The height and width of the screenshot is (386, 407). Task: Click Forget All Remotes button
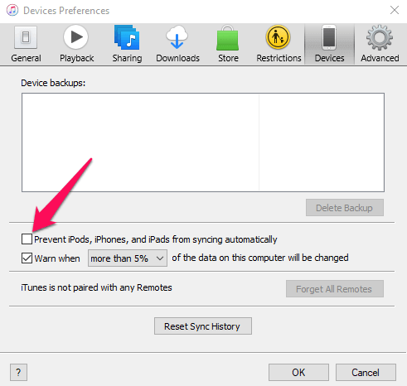pyautogui.click(x=335, y=289)
